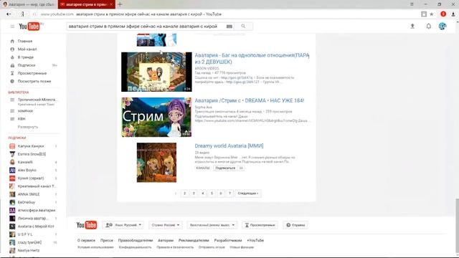Click the upload video icon

coord(412,27)
